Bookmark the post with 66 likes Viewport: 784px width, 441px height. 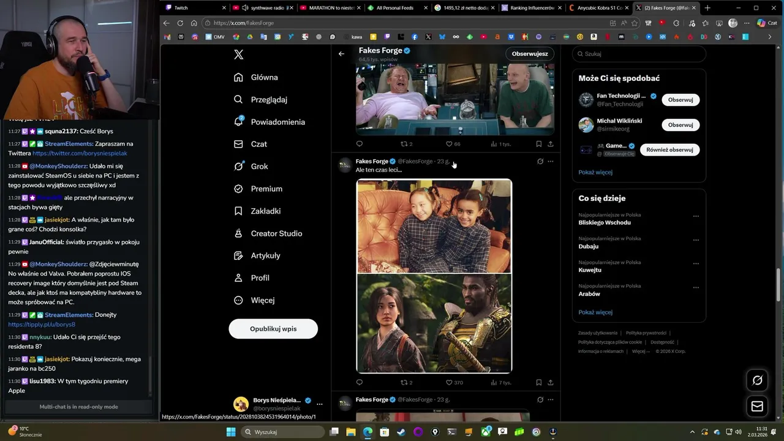tap(538, 144)
